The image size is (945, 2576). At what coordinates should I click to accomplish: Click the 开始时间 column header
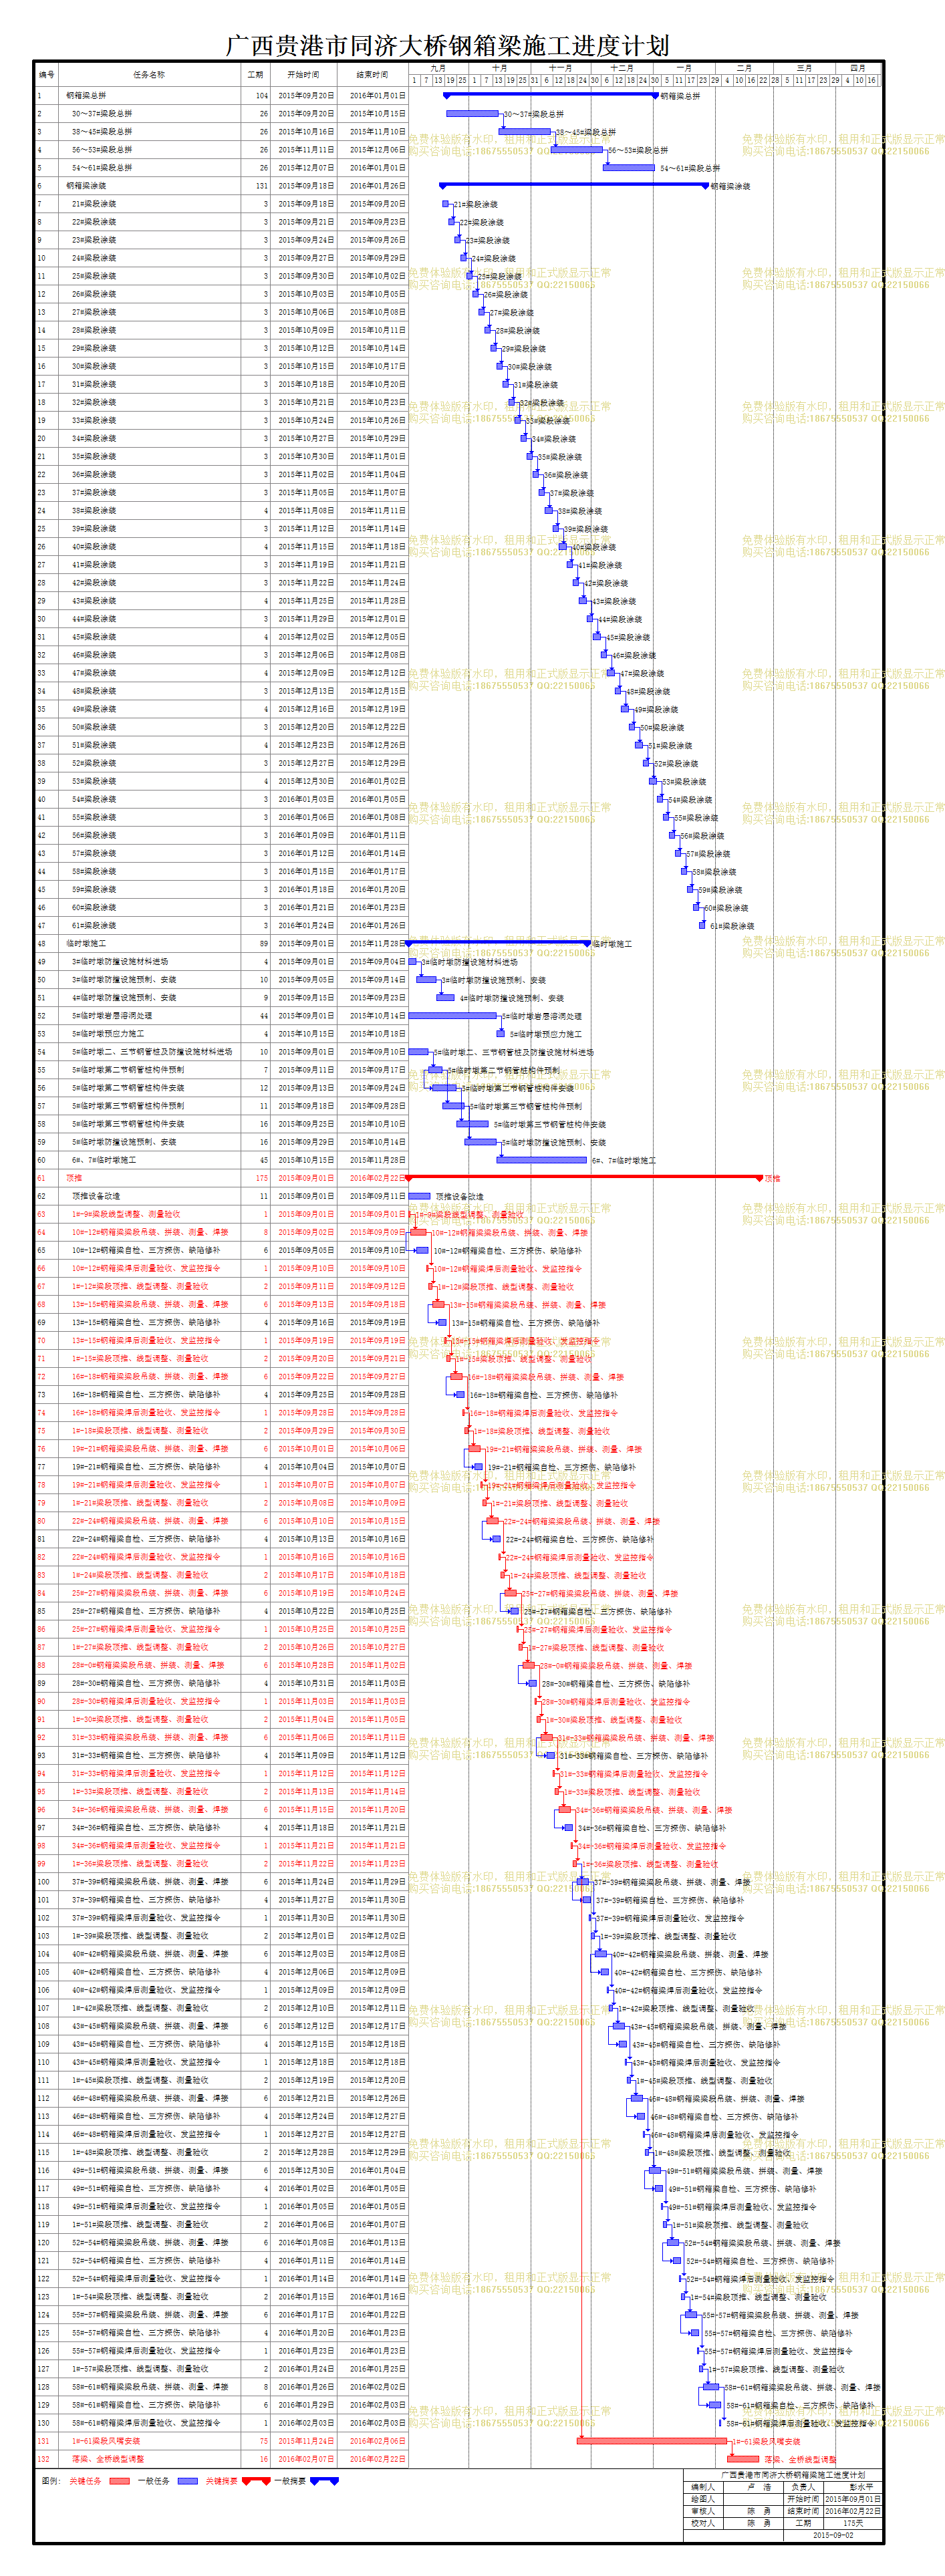pyautogui.click(x=303, y=74)
